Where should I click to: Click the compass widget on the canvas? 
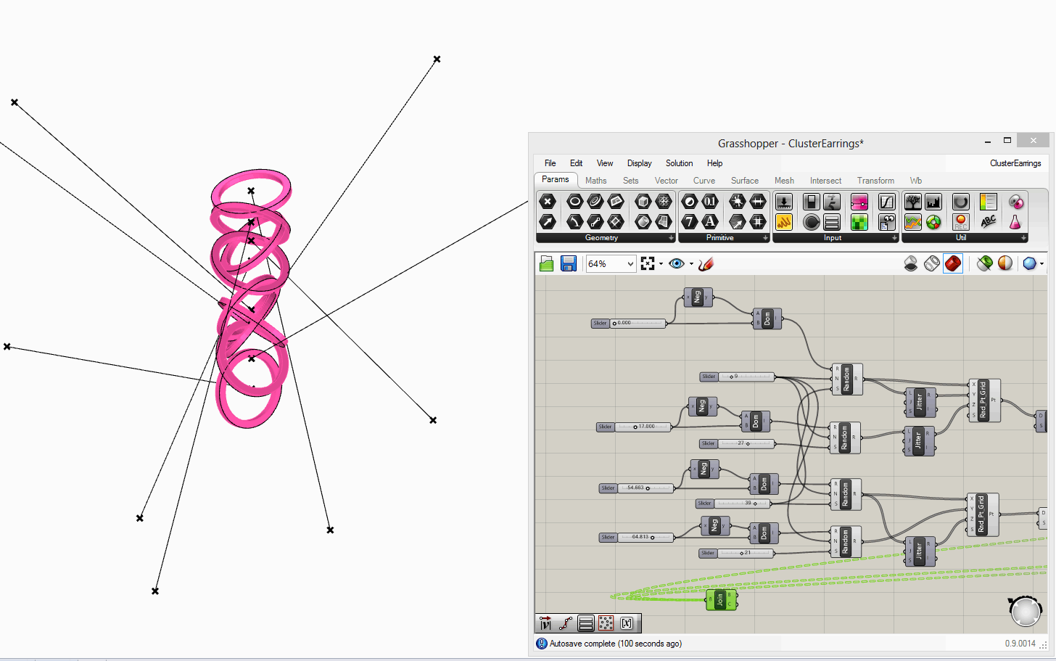[1026, 611]
